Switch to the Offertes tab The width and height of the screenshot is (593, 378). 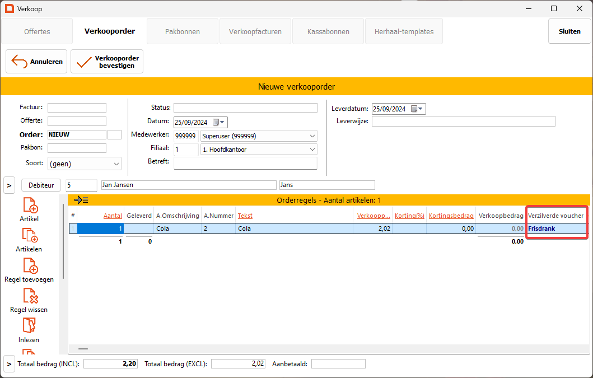(37, 31)
